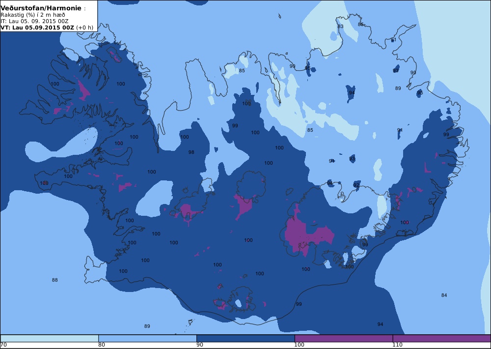Click the 'VT: Lau 05.09.2015 00Z (+0 h)' line
Viewport: 491px width, 349px height.
tap(47, 28)
